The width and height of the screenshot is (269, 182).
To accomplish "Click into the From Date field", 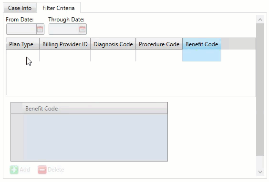I will click(21, 29).
